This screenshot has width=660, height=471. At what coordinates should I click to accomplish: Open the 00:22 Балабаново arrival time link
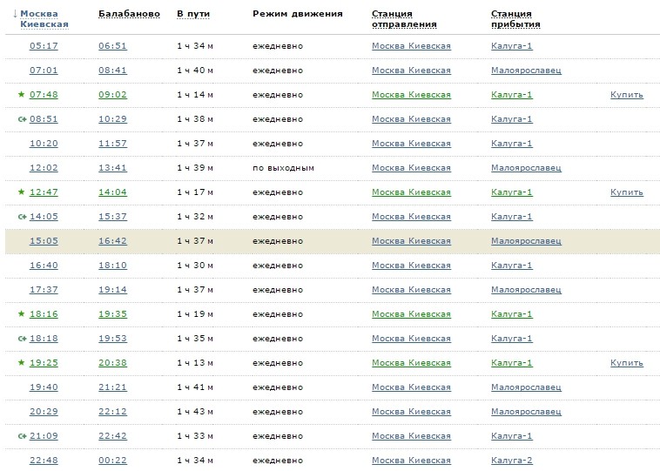112,460
